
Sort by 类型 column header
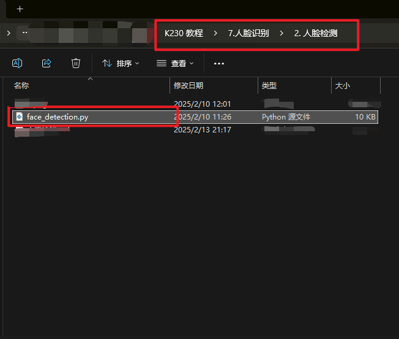click(269, 86)
